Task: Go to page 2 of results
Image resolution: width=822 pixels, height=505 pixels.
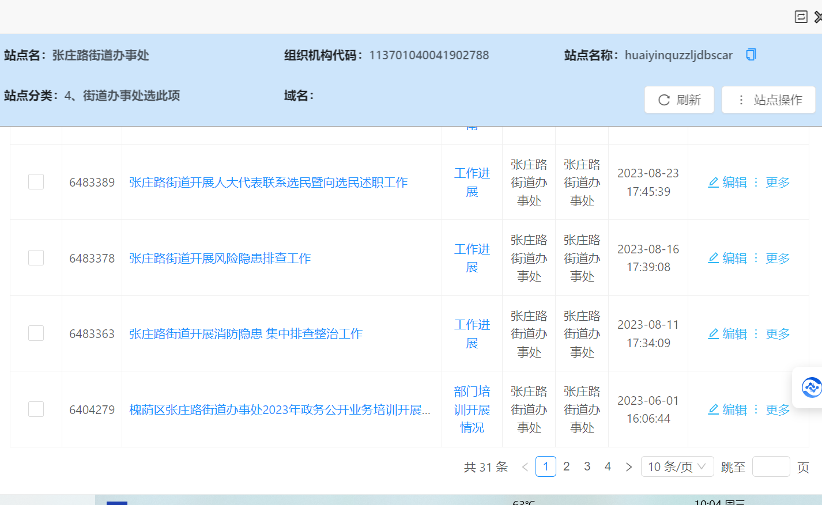Action: [567, 466]
